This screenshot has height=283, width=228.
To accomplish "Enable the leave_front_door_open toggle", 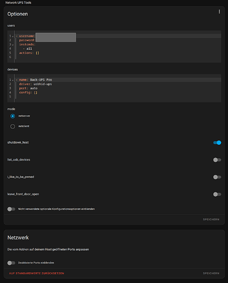I will [x=217, y=195].
